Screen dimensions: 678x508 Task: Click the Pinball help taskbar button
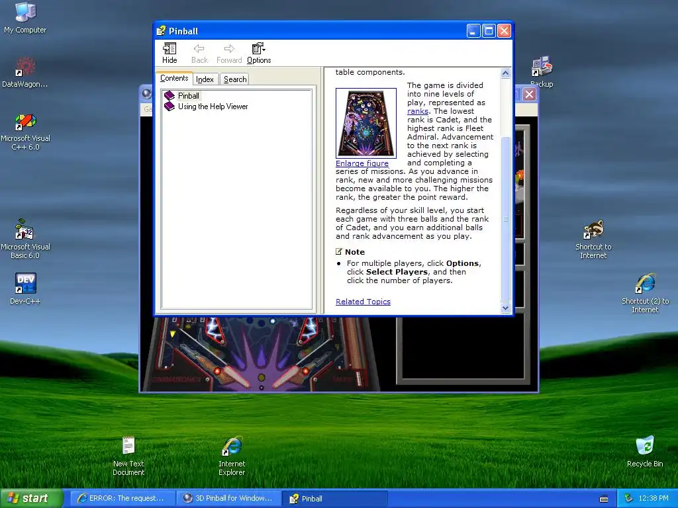click(x=335, y=499)
